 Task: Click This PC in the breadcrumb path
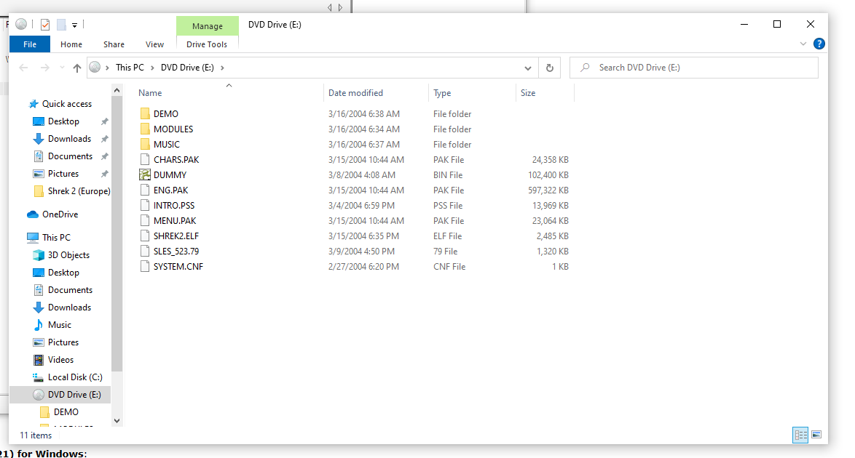pyautogui.click(x=130, y=68)
